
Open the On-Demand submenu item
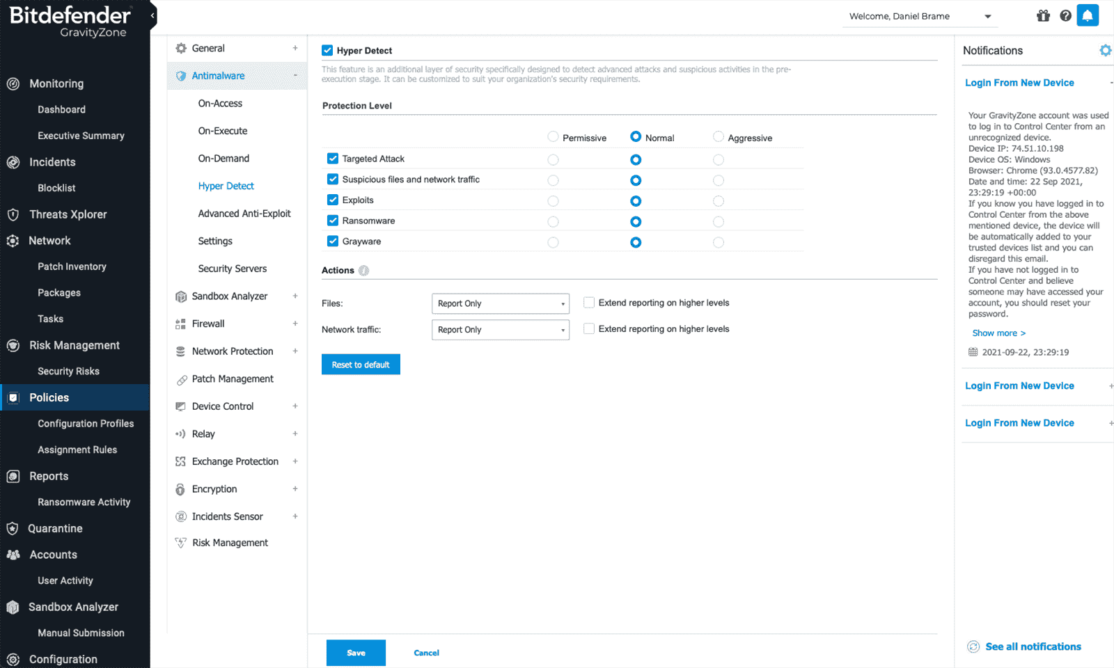click(223, 159)
